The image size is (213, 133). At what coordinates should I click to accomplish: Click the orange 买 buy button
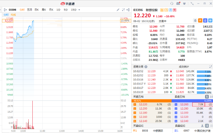click(x=200, y=20)
